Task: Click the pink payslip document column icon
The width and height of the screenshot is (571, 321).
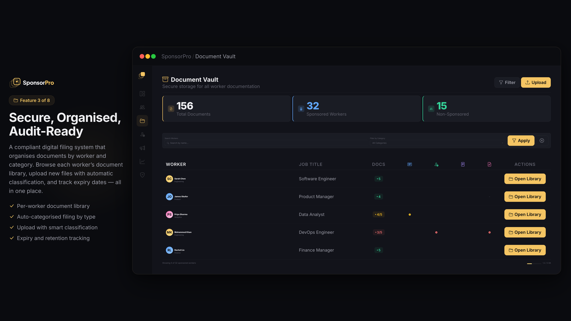Action: 490,164
